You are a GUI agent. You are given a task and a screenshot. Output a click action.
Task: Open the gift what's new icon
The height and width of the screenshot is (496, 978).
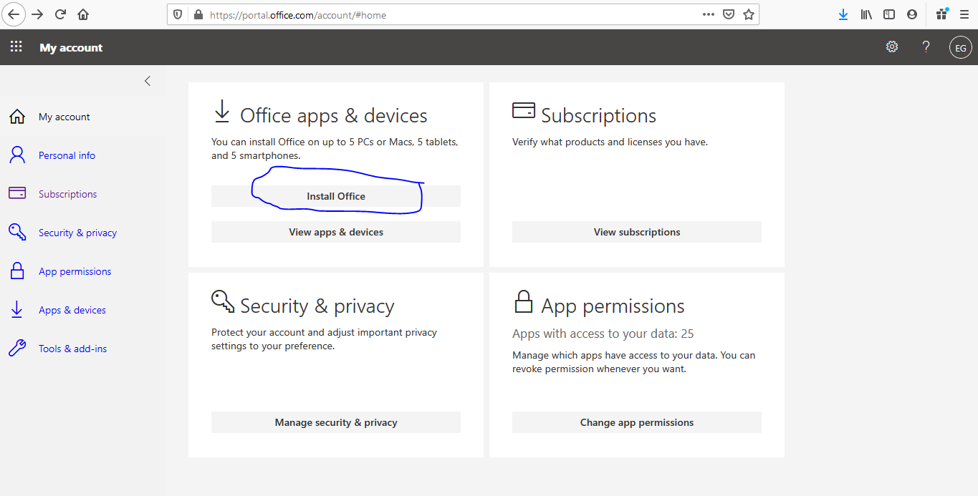click(x=942, y=14)
